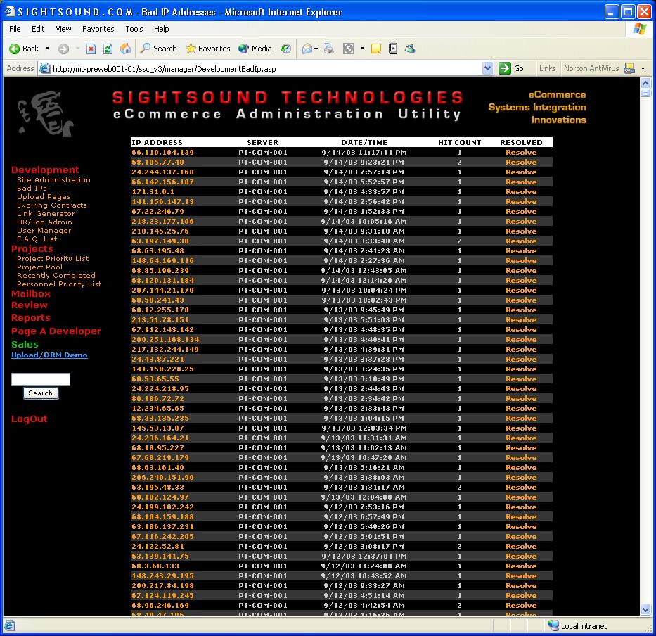
Task: Open the F.A.Q. List link
Action: pos(37,238)
